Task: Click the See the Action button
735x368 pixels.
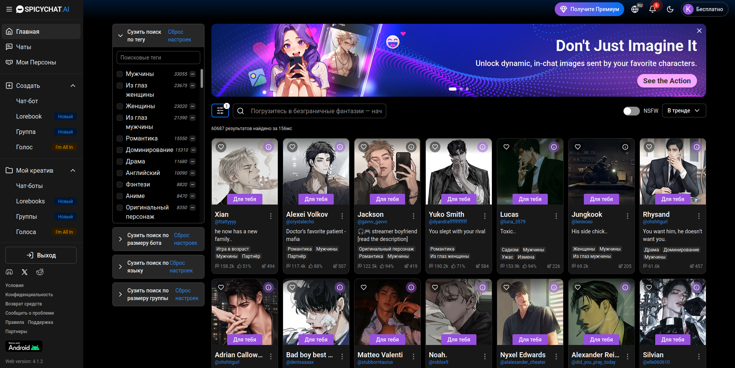Action: (667, 81)
